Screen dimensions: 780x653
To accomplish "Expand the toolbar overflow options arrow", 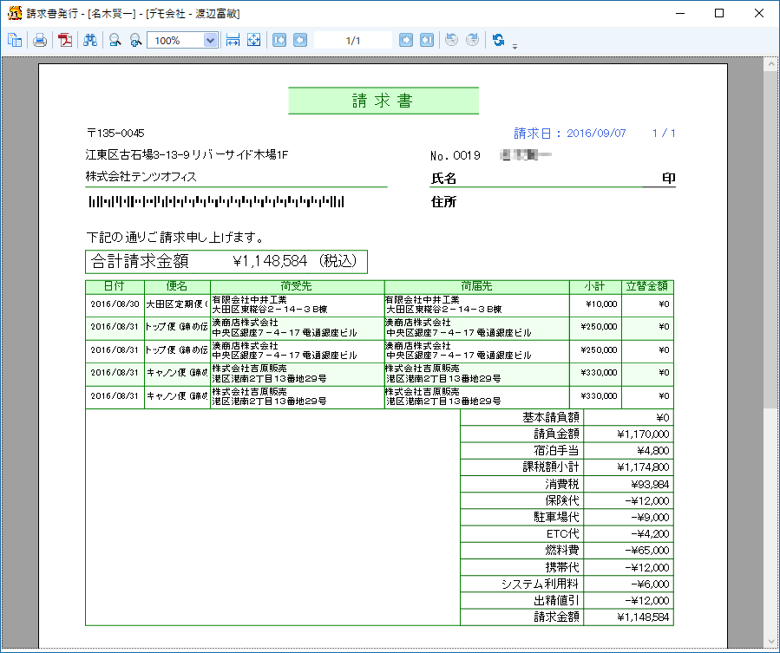I will (x=515, y=46).
